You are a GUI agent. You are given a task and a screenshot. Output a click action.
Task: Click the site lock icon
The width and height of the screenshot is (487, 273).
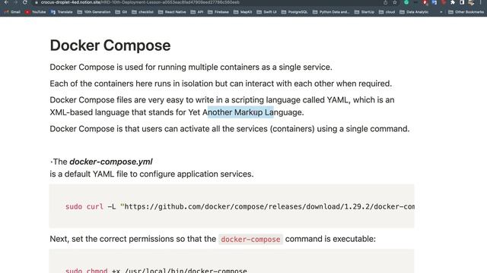(37, 2)
